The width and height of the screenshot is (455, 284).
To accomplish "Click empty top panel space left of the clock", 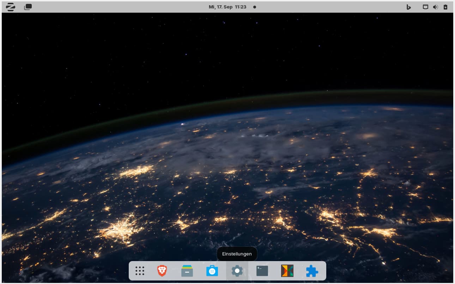I will pos(123,7).
